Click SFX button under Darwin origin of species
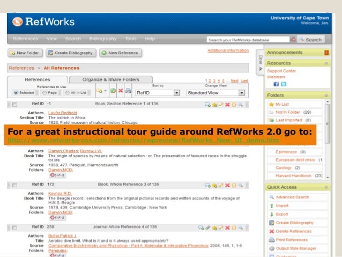The image size is (342, 257). click(x=57, y=175)
